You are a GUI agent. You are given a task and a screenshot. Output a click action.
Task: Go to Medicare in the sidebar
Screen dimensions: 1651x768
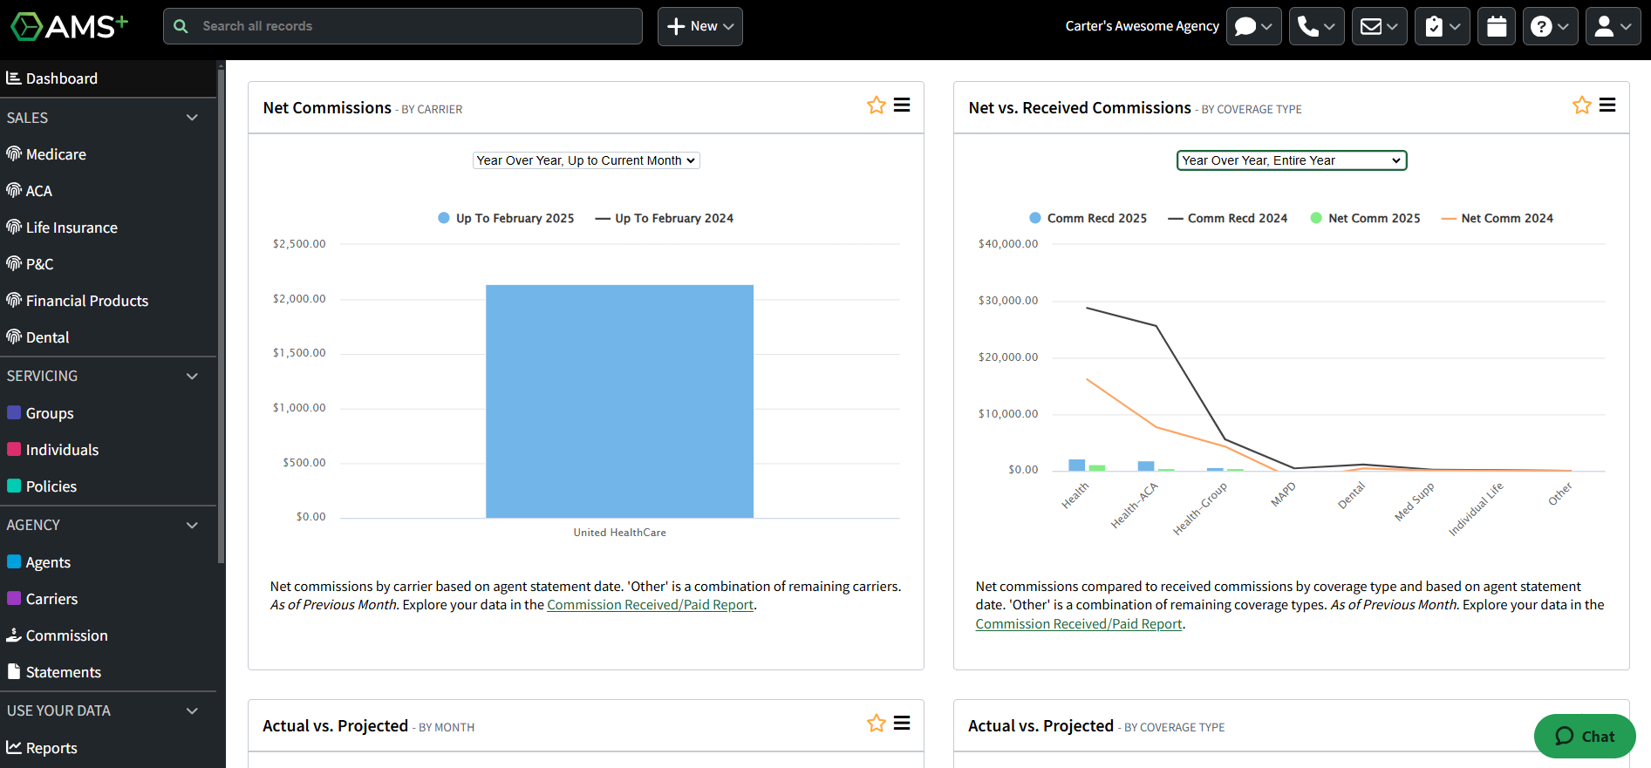pyautogui.click(x=56, y=154)
